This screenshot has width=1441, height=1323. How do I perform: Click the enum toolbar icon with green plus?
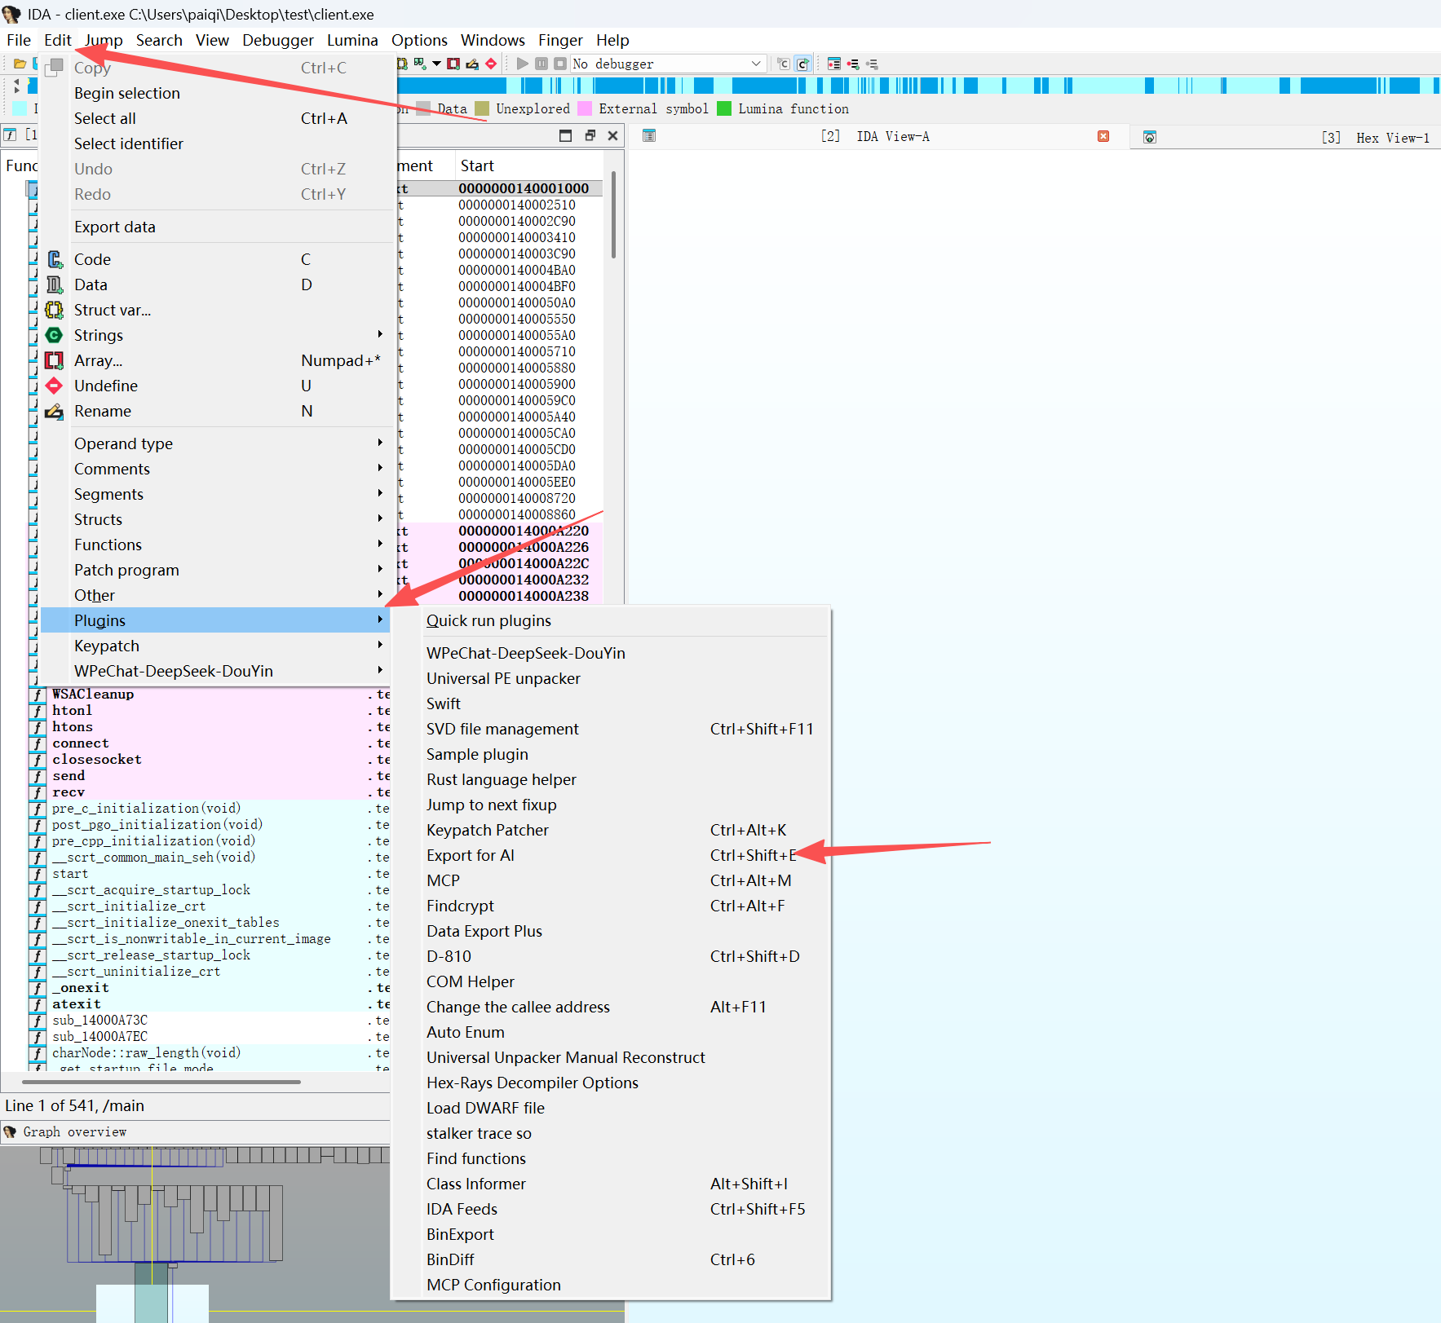[420, 64]
